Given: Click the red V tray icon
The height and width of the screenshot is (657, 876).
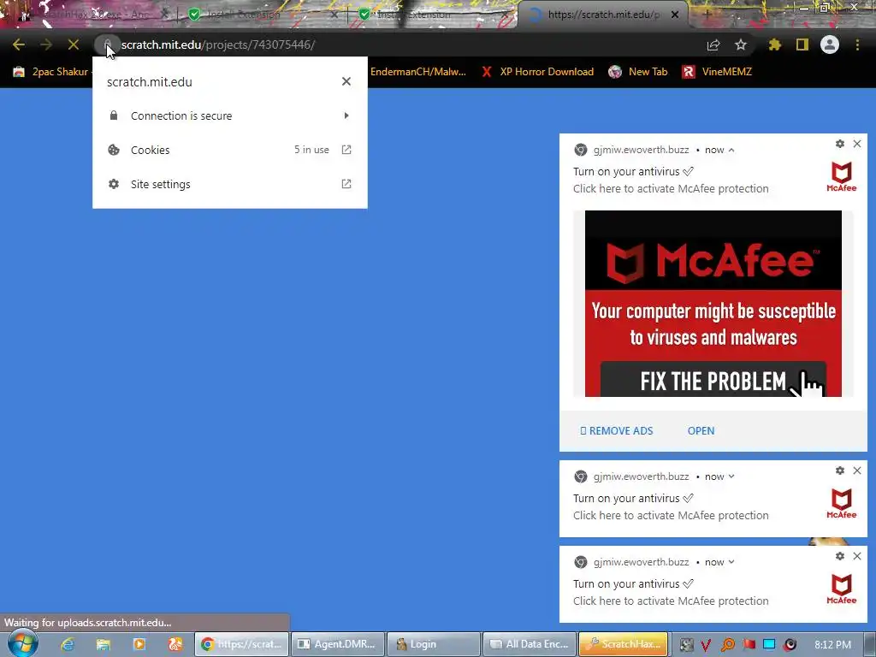Looking at the screenshot, I should coord(706,645).
